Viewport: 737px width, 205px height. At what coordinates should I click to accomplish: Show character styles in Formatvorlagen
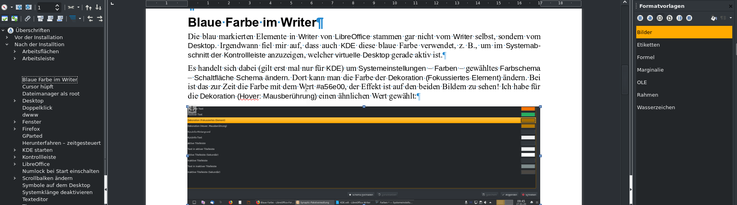click(x=650, y=18)
